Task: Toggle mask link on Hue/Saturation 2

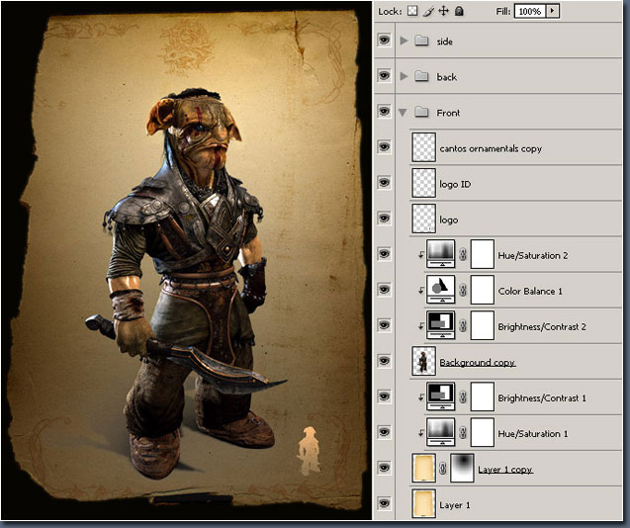Action: coord(463,254)
